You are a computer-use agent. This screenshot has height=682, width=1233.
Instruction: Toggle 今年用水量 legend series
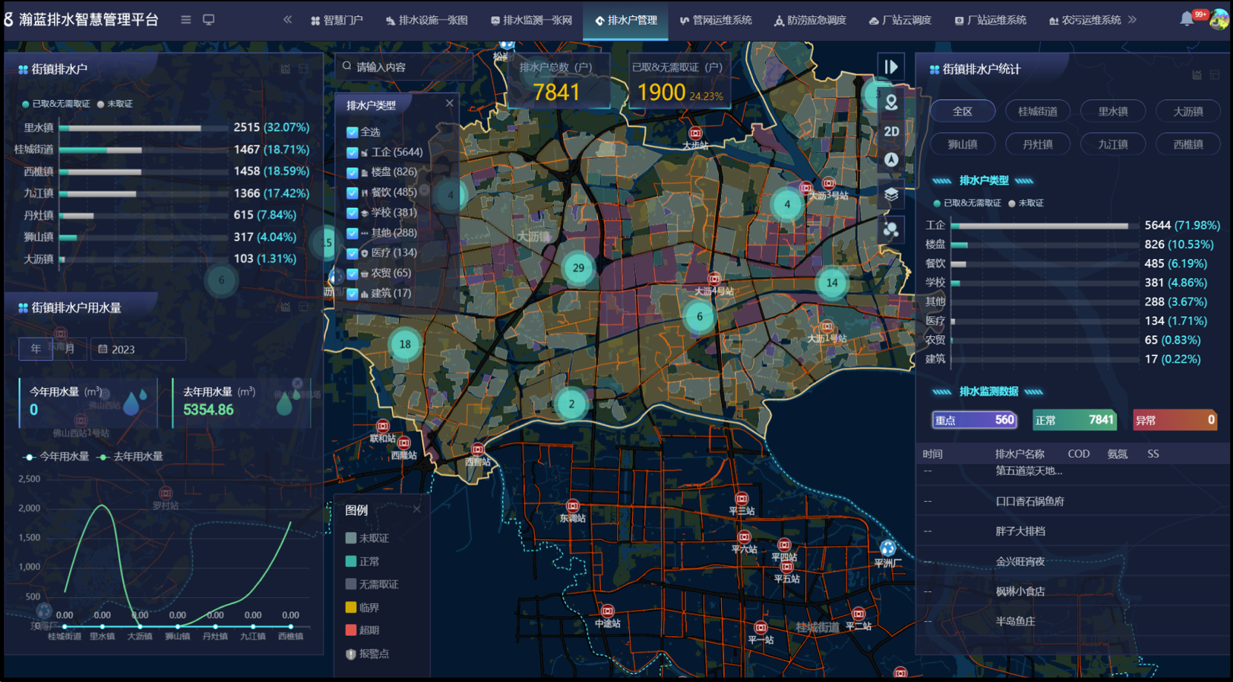(56, 456)
